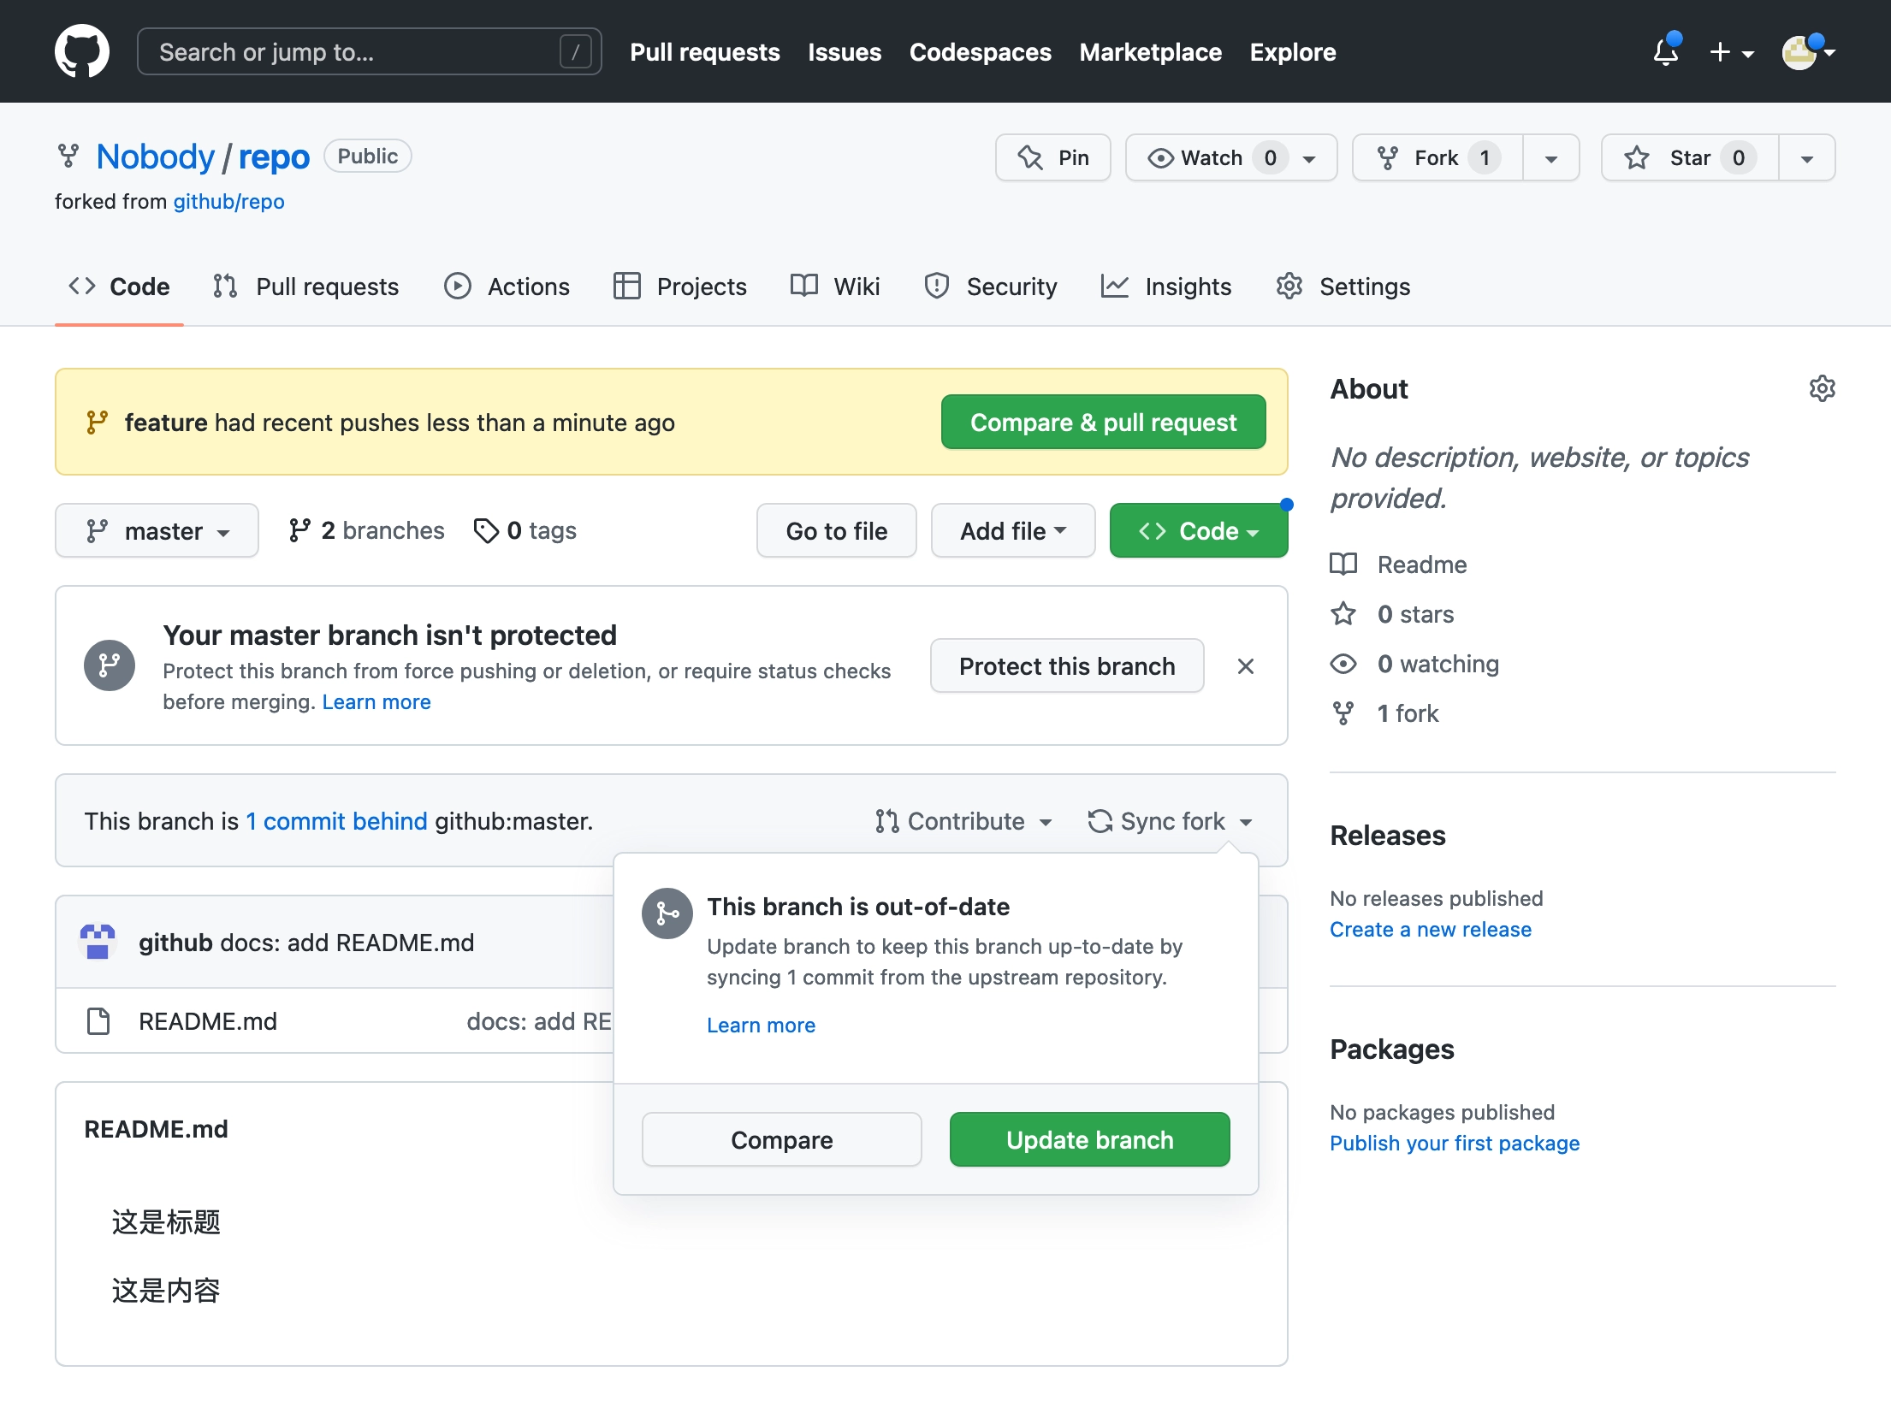The height and width of the screenshot is (1413, 1891).
Task: Click the Fork button
Action: 1437,157
